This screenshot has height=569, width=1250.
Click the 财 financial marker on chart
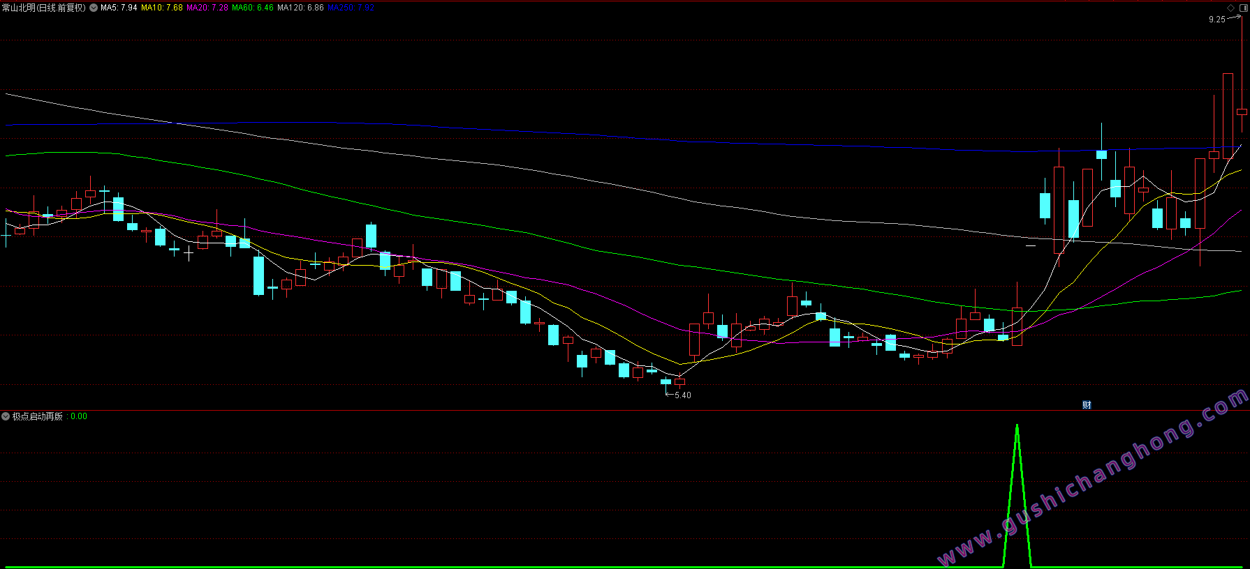[1087, 405]
